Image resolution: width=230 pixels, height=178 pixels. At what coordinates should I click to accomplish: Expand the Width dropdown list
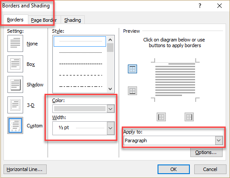[x=110, y=128]
